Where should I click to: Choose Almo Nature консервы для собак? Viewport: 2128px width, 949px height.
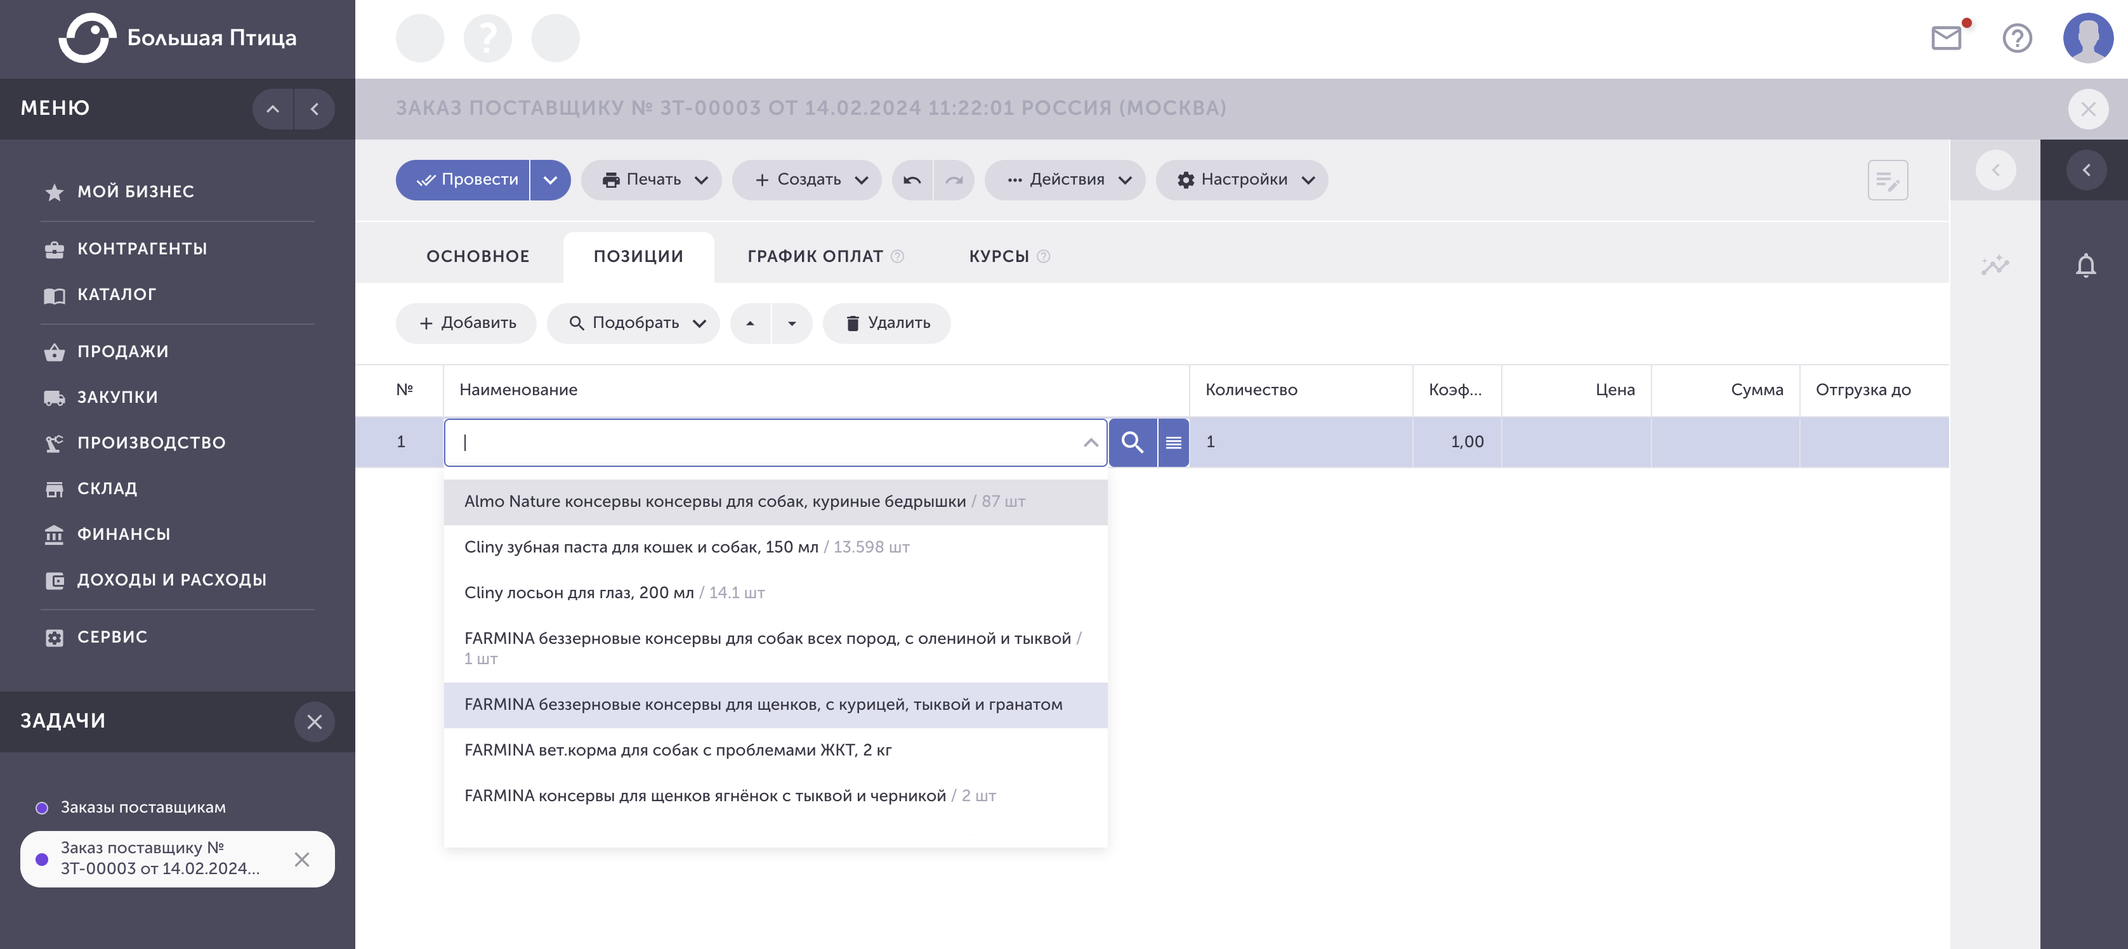(x=776, y=502)
